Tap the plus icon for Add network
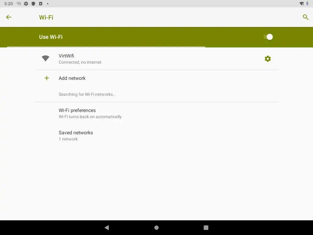The width and height of the screenshot is (313, 235). tap(47, 78)
